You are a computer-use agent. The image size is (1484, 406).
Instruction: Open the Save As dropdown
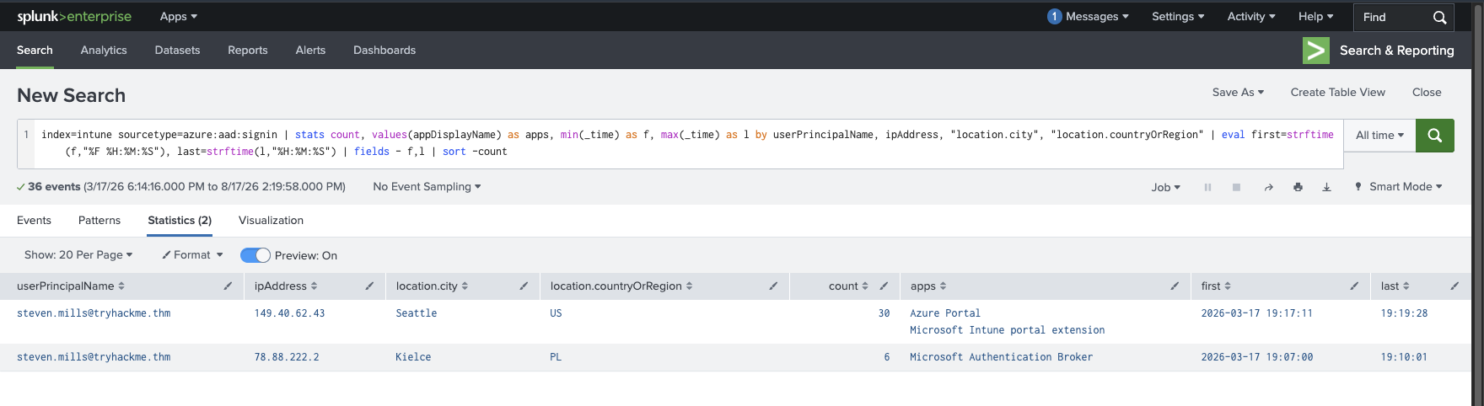[1238, 93]
